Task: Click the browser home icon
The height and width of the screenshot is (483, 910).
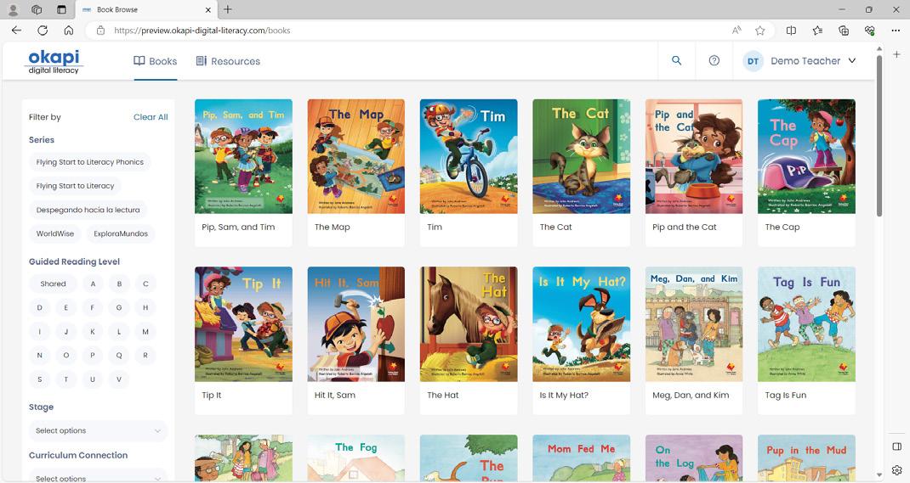Action: tap(69, 30)
